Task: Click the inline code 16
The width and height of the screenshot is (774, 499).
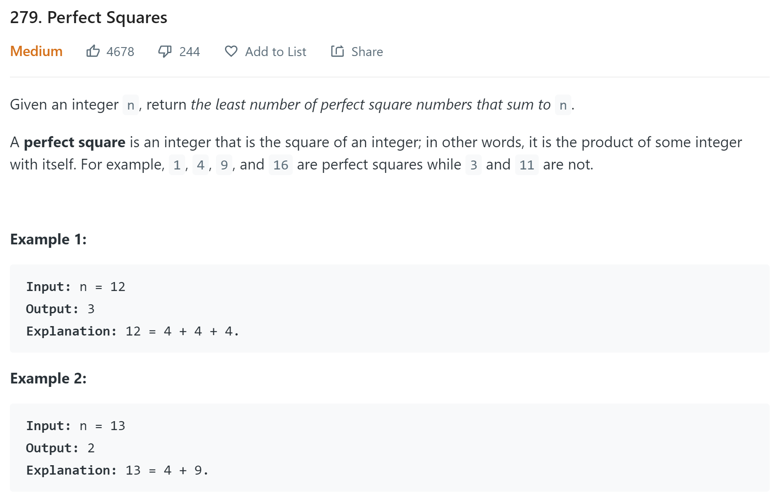Action: point(281,165)
